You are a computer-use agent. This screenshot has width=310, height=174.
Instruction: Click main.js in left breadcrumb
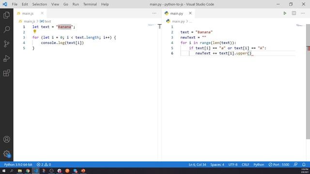click(29, 21)
